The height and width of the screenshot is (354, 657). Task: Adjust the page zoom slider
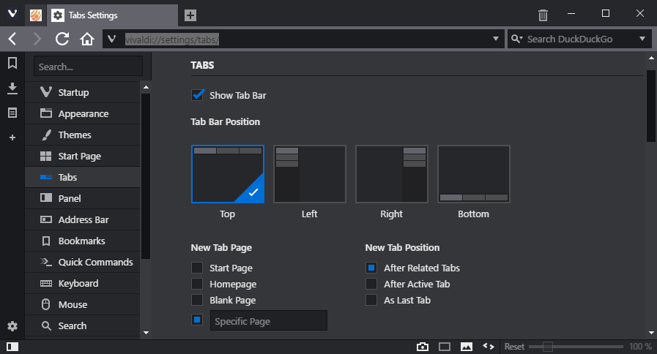pyautogui.click(x=547, y=346)
